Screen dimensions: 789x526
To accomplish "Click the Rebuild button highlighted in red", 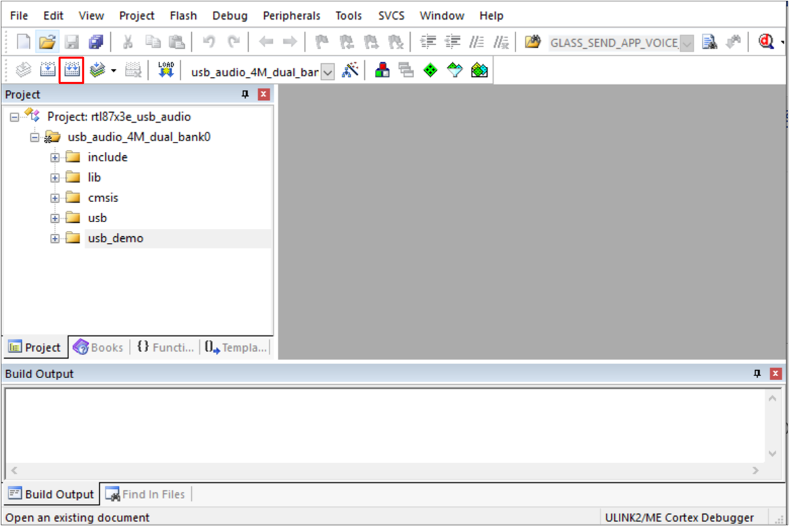I will click(71, 70).
